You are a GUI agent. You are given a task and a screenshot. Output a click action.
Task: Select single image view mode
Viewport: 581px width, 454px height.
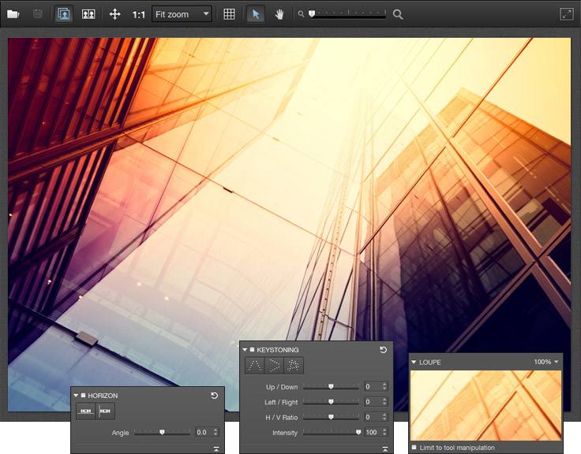tap(63, 14)
